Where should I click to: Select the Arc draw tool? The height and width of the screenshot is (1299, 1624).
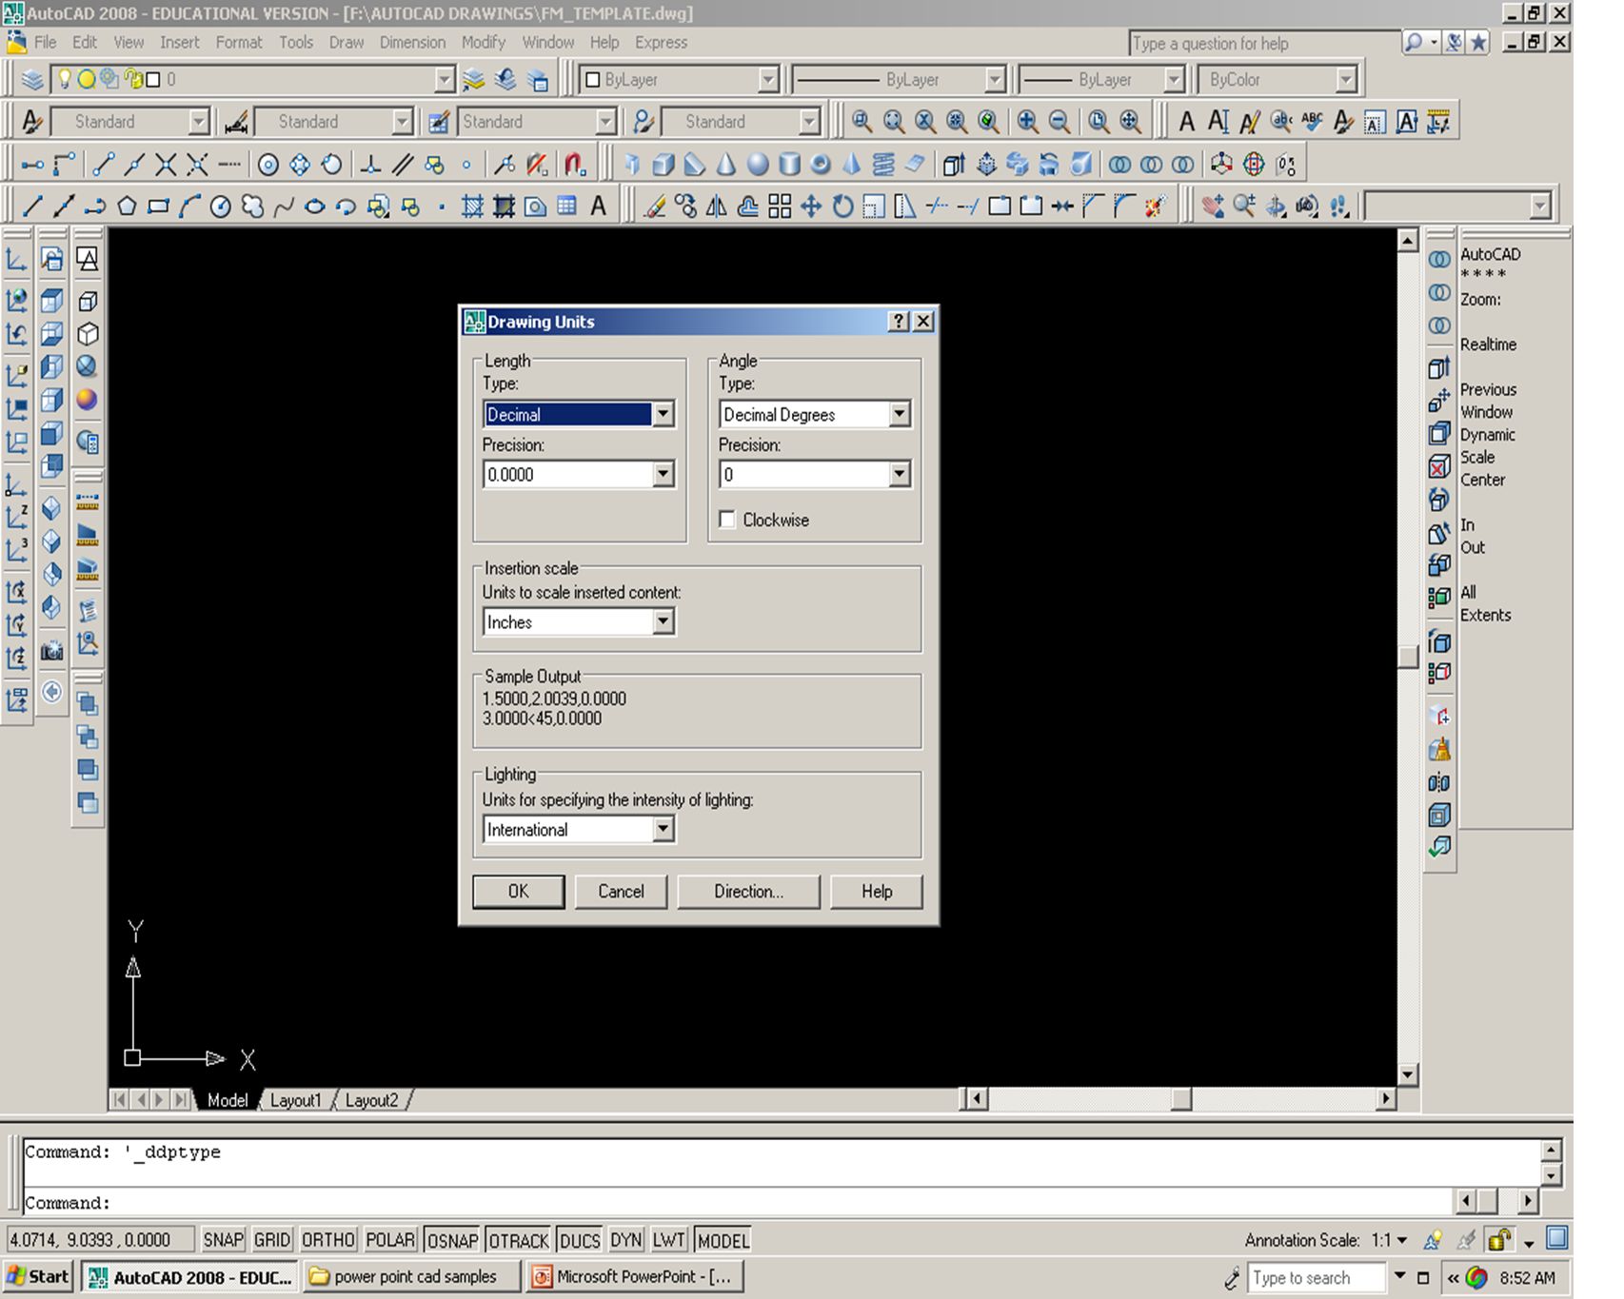coord(189,206)
